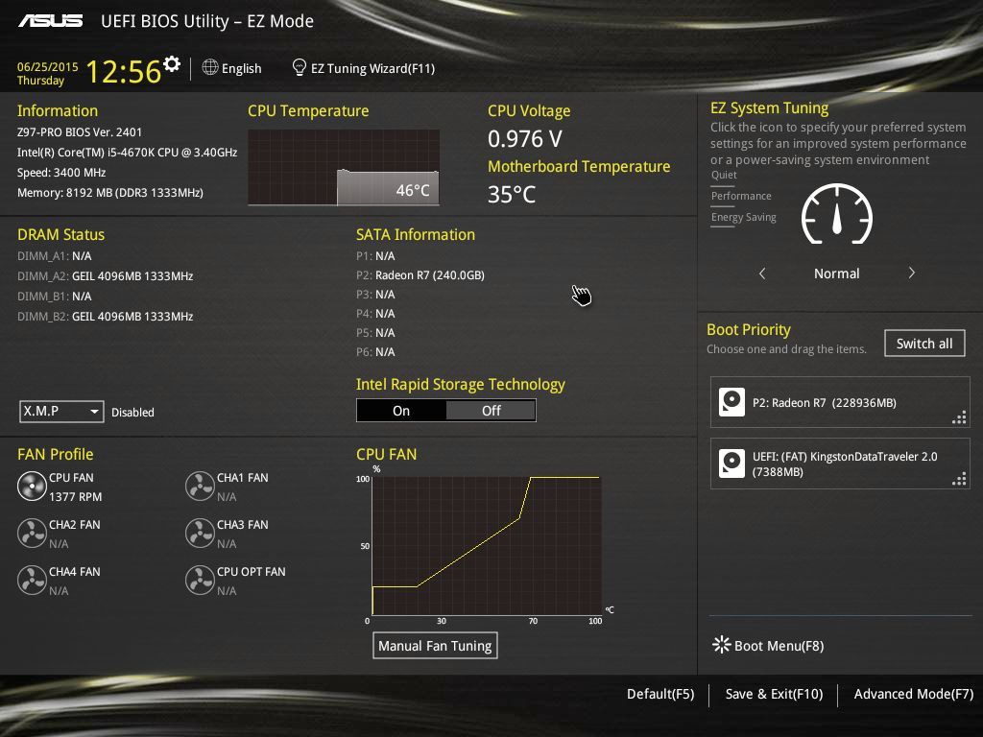Click the EZ System Tuning gauge icon
This screenshot has height=737, width=983.
(x=837, y=214)
